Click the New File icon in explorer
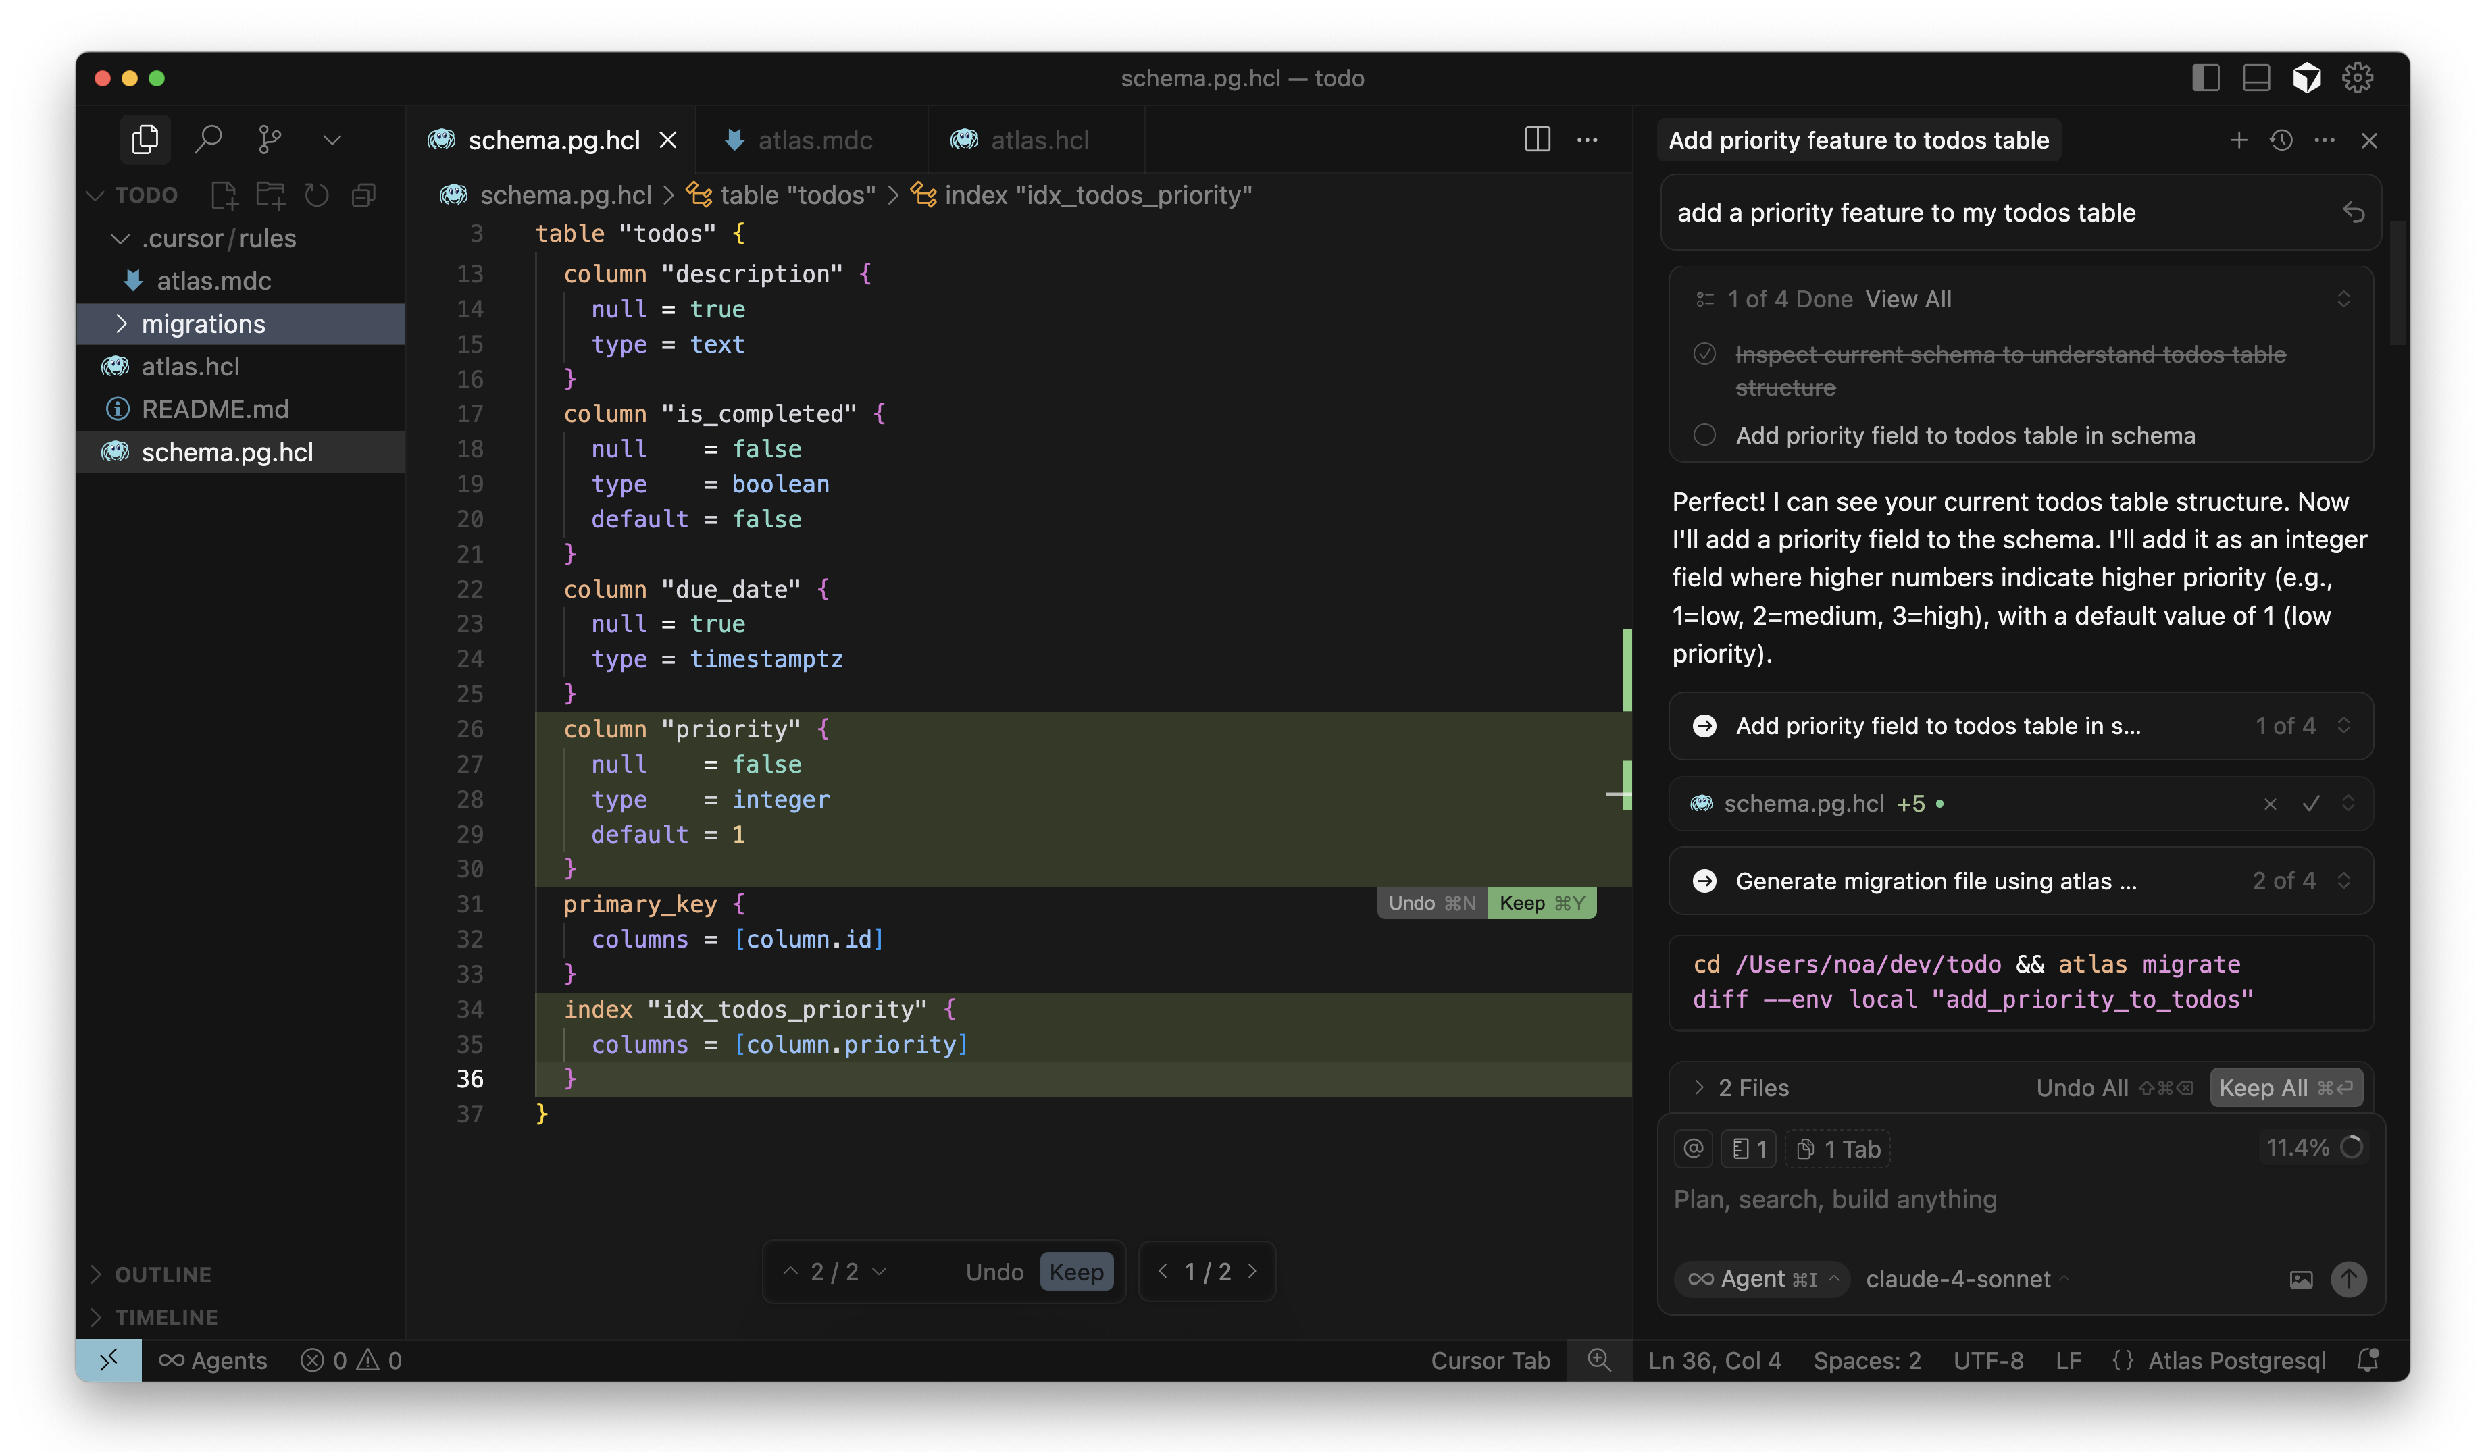Screen dimensions: 2486x1452 point(224,195)
